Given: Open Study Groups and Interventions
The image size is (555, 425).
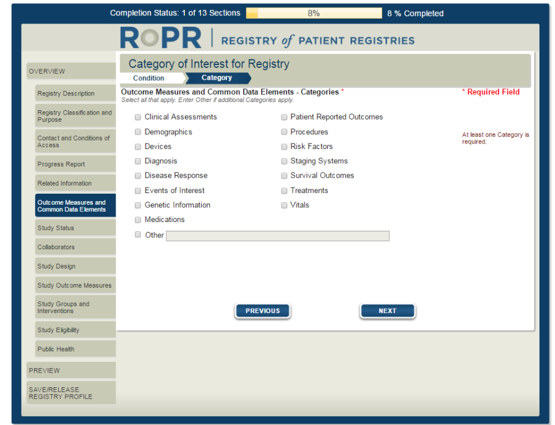Looking at the screenshot, I should 75,307.
